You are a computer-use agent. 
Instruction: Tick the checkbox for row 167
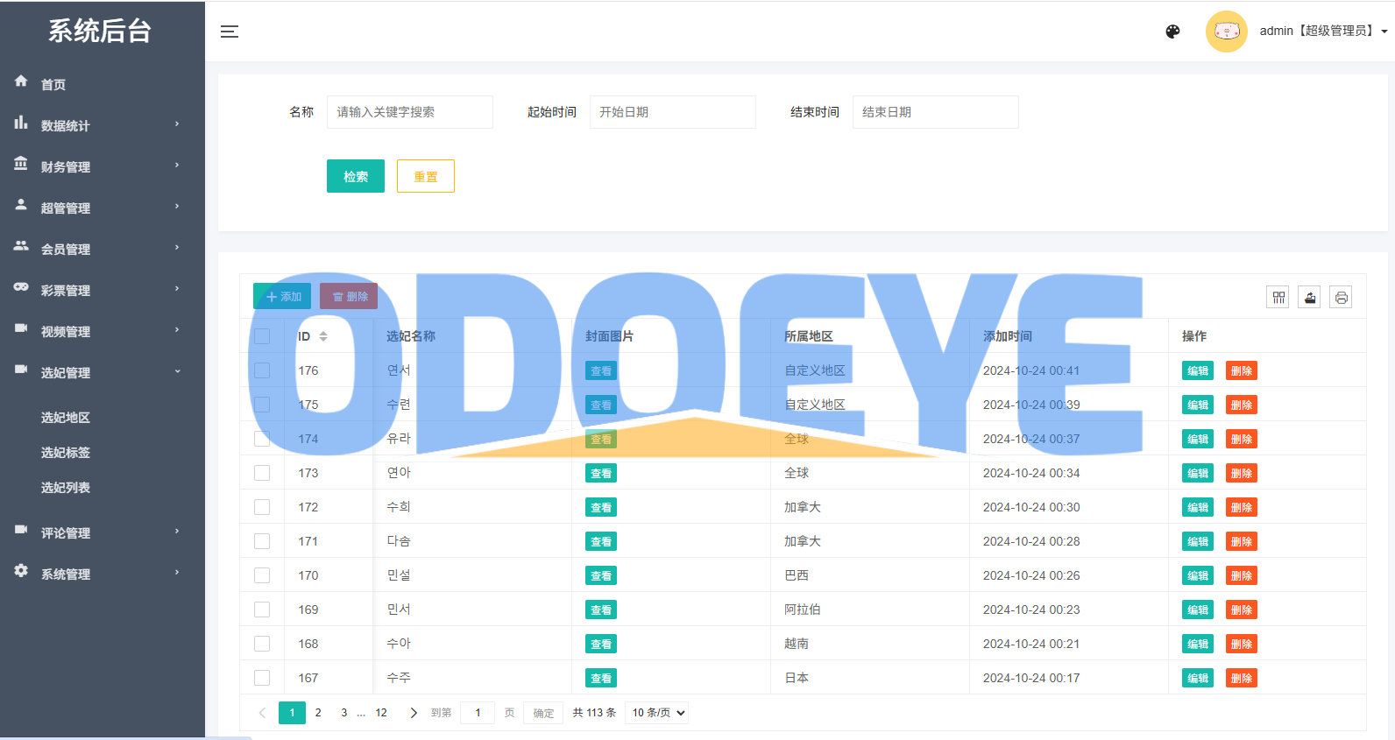point(262,678)
